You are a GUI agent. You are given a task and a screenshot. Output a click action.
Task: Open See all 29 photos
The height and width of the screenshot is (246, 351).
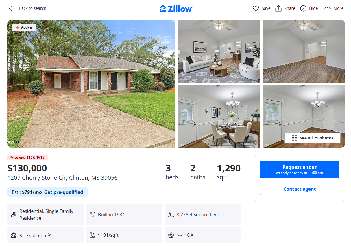coord(312,138)
